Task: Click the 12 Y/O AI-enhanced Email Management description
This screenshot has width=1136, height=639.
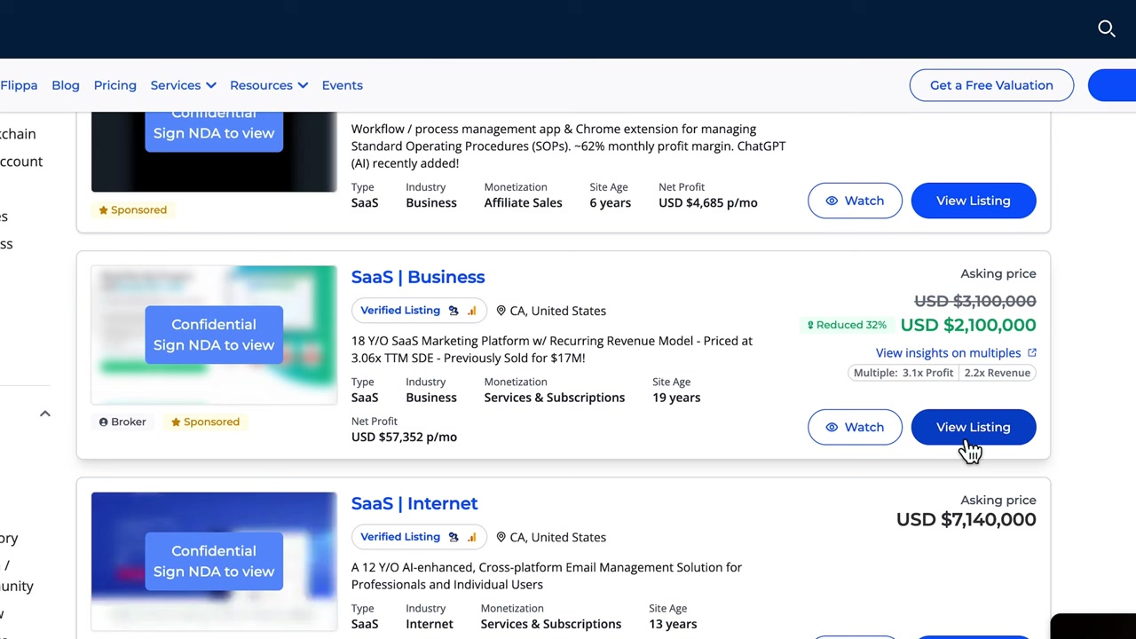Action: click(x=547, y=576)
